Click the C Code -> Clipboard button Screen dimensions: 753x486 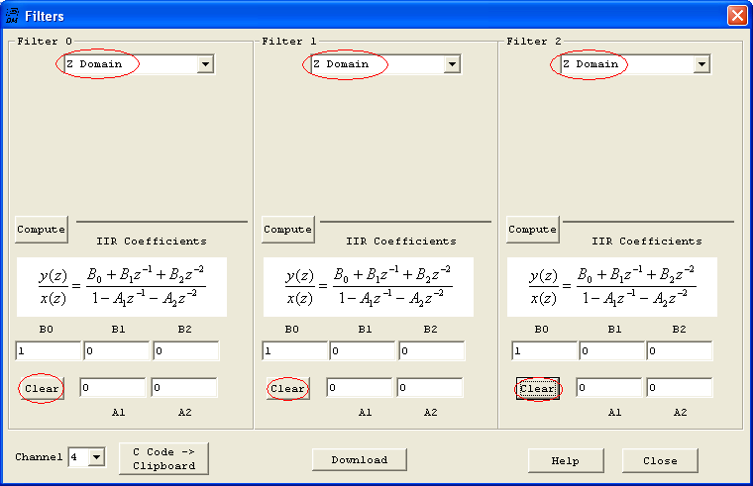pos(163,458)
